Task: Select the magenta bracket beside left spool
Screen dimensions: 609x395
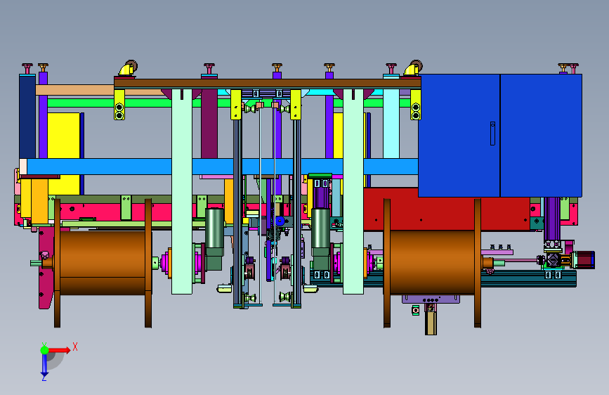Action: (46, 268)
